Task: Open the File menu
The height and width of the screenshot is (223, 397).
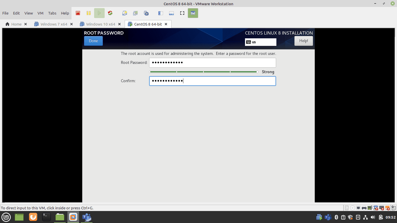Action: click(5, 13)
